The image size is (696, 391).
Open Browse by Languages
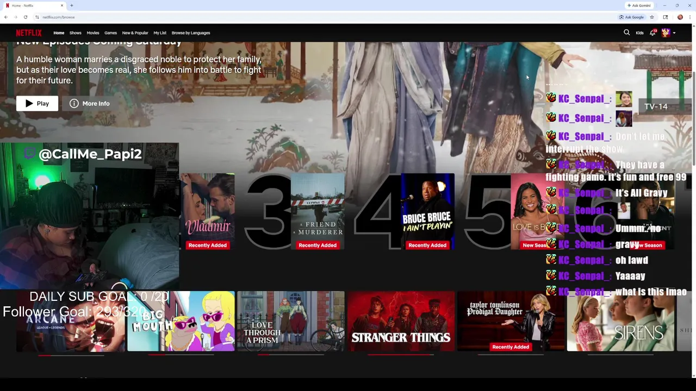click(191, 33)
